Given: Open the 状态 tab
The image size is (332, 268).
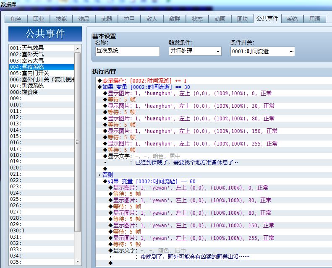Looking at the screenshot, I should pos(197,19).
